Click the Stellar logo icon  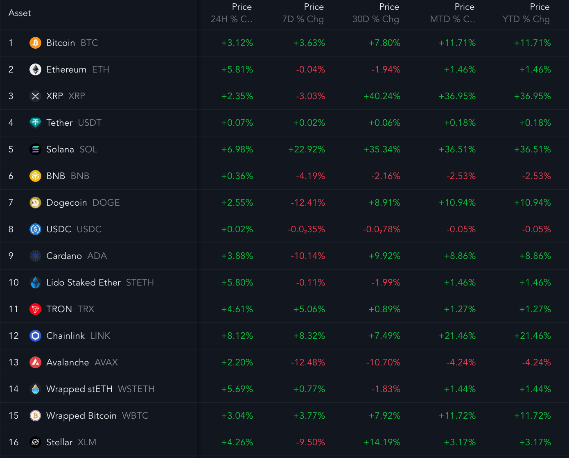(x=36, y=442)
